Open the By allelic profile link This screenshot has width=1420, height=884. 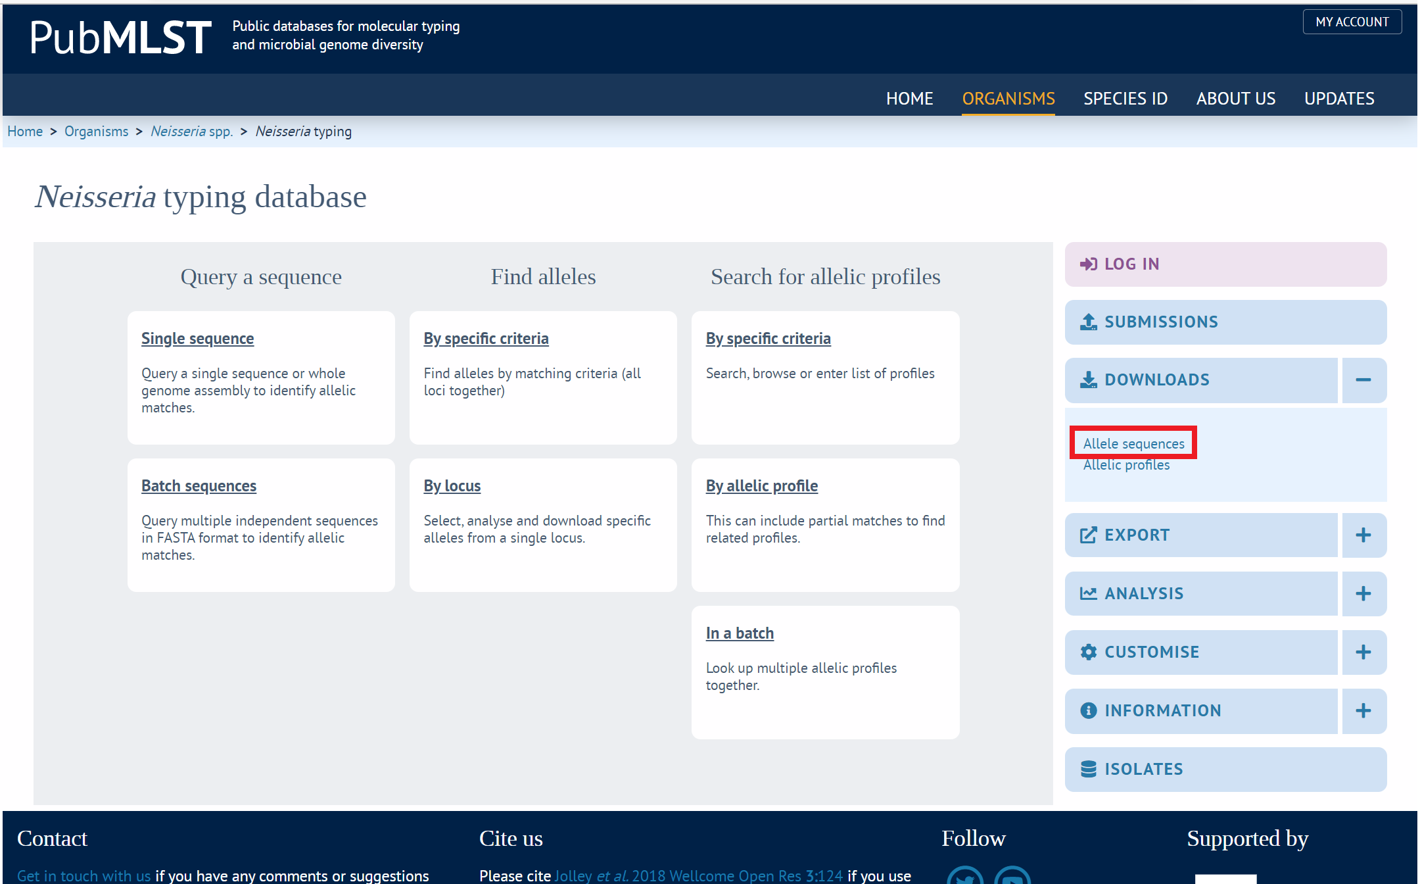[x=762, y=485]
